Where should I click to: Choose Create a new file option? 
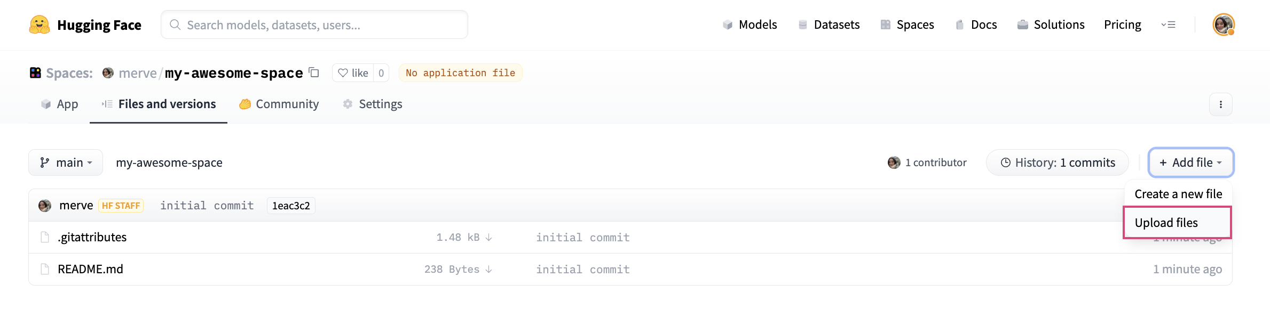1178,194
